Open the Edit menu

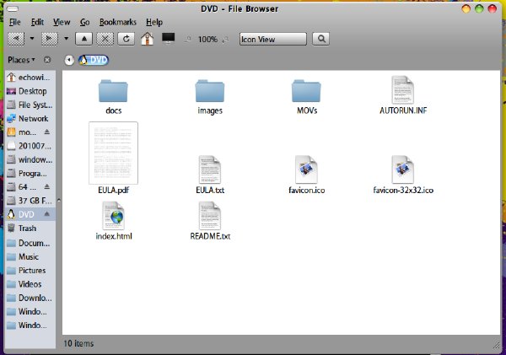click(37, 22)
